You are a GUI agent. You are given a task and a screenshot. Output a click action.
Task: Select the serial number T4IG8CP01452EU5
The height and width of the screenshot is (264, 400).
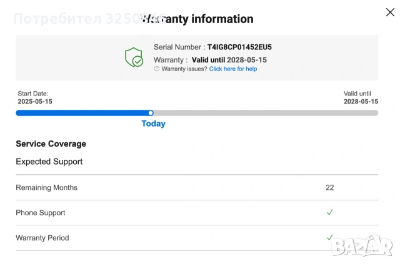point(239,47)
